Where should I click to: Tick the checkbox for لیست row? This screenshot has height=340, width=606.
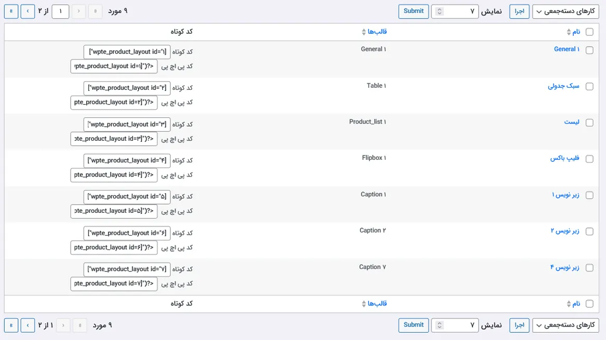(x=589, y=123)
